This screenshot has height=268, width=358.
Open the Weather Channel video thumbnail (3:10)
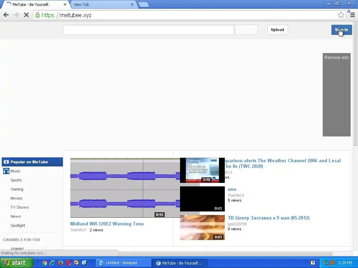(x=202, y=170)
